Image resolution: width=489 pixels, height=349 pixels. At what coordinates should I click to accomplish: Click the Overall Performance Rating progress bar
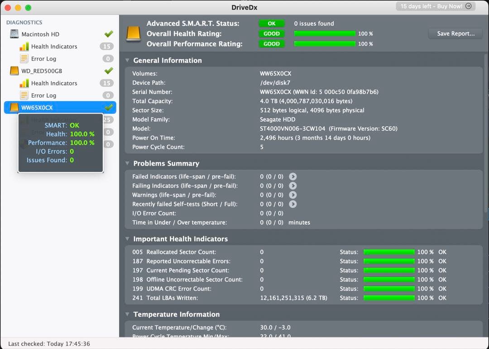(325, 44)
